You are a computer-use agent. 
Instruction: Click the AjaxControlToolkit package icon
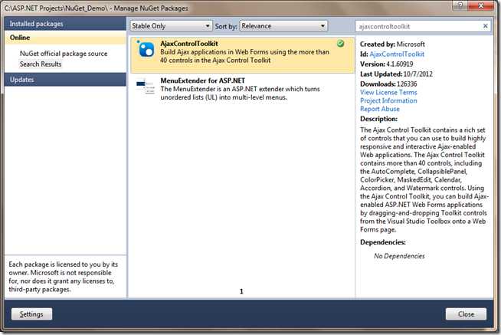[146, 49]
